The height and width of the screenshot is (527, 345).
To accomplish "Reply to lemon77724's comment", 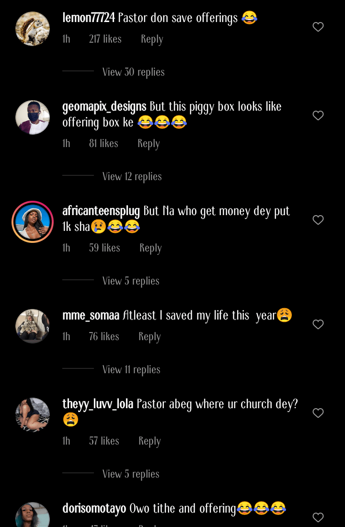I will (x=152, y=39).
